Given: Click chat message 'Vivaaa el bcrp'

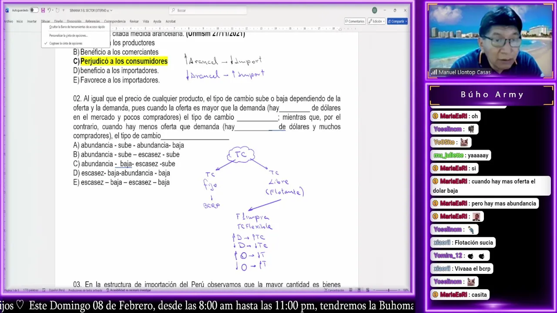Looking at the screenshot, I should 472,269.
